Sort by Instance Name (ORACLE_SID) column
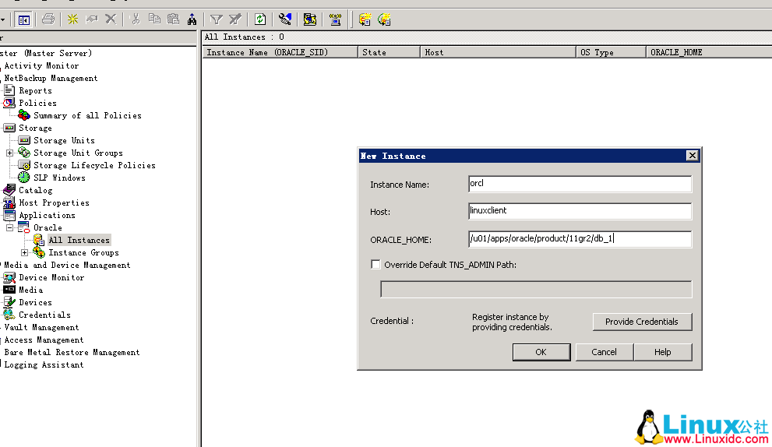 click(x=280, y=52)
